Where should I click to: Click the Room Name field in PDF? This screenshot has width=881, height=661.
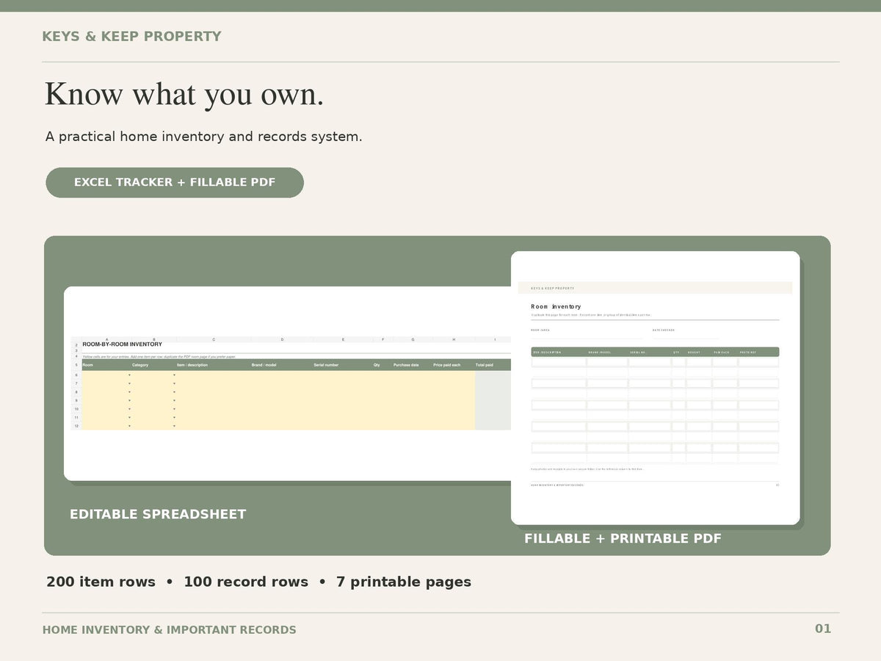(587, 335)
